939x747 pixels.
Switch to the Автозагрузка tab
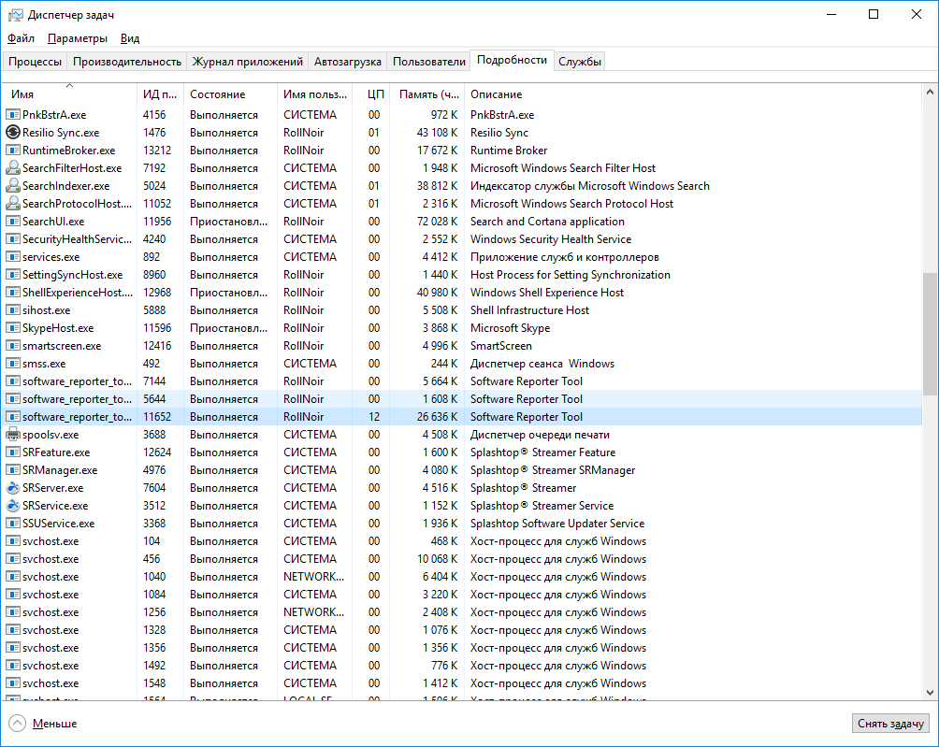(347, 62)
